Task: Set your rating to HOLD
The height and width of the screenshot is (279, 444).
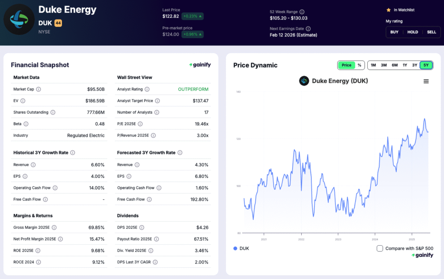Action: [x=413, y=32]
